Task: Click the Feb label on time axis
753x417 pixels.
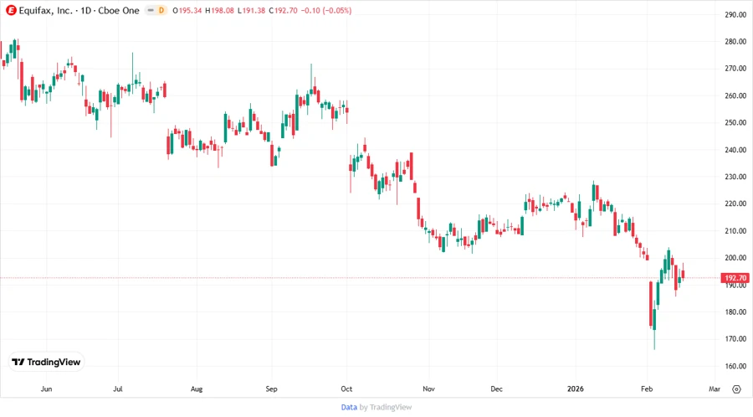Action: pos(647,389)
